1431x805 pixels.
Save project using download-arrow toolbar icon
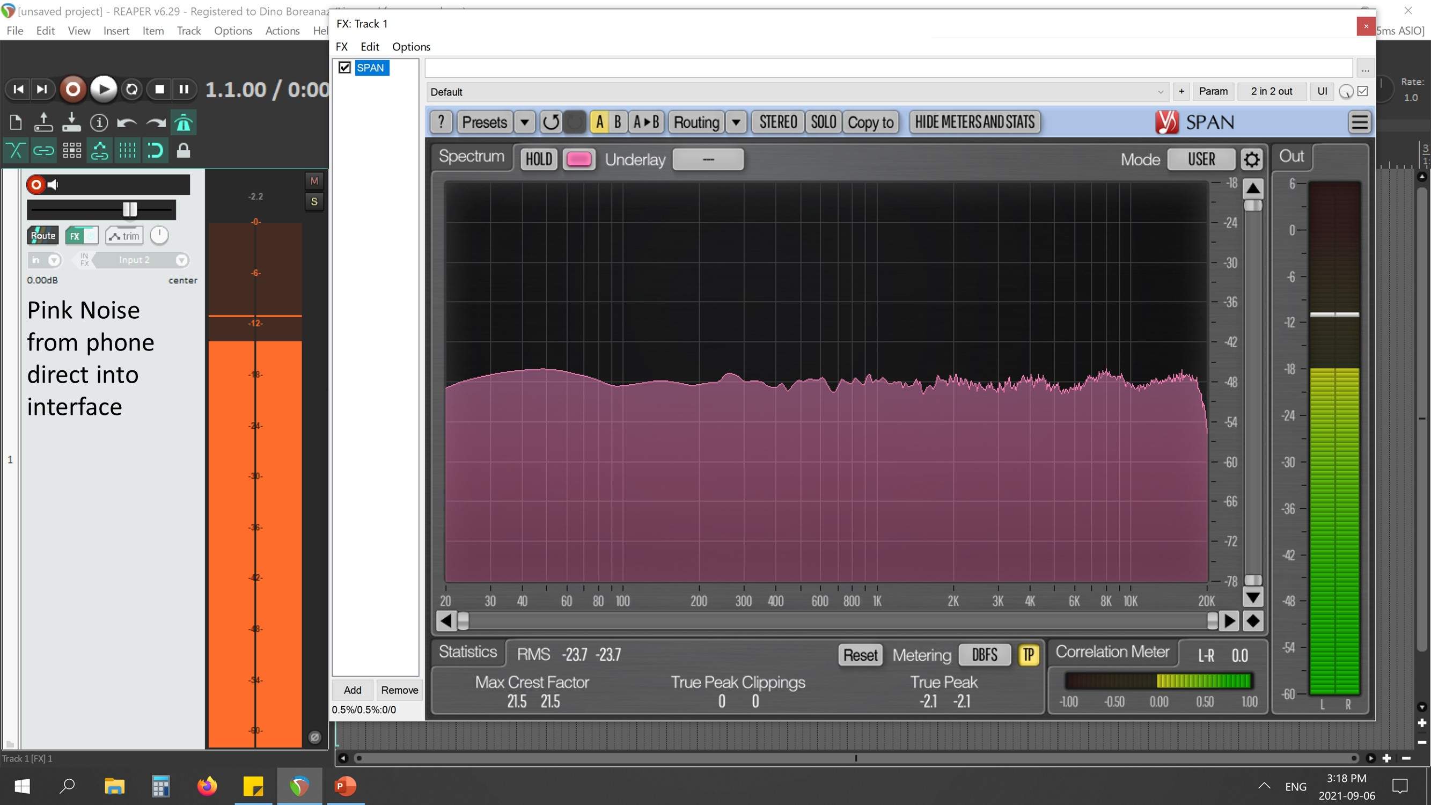71,122
